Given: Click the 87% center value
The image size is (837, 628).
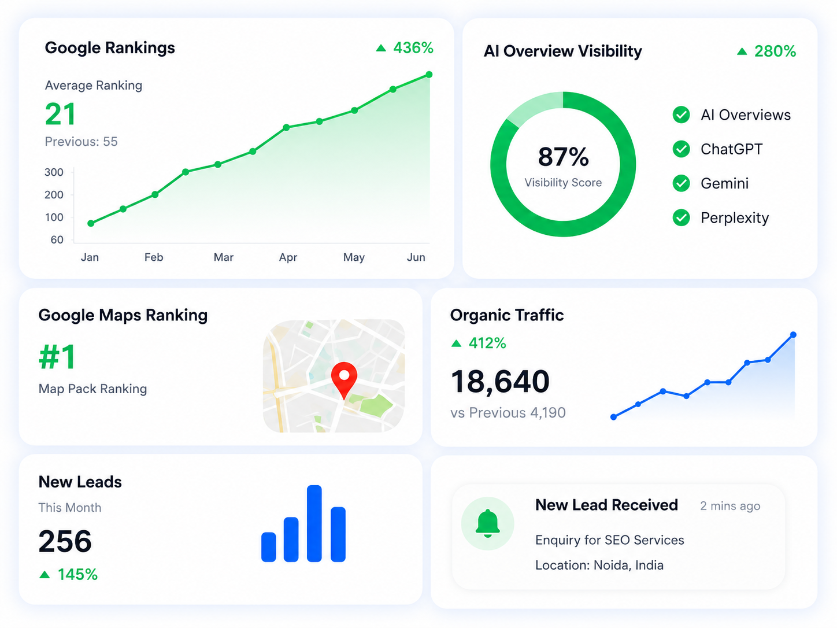Looking at the screenshot, I should [x=563, y=157].
